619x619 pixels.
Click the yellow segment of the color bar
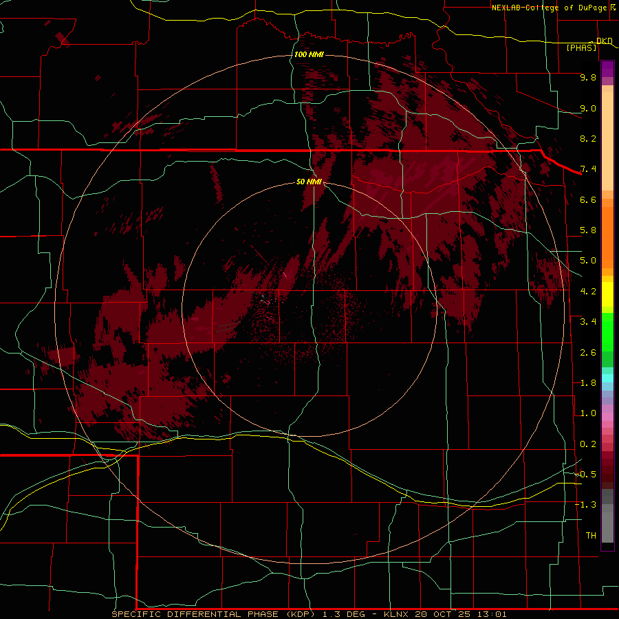607,294
